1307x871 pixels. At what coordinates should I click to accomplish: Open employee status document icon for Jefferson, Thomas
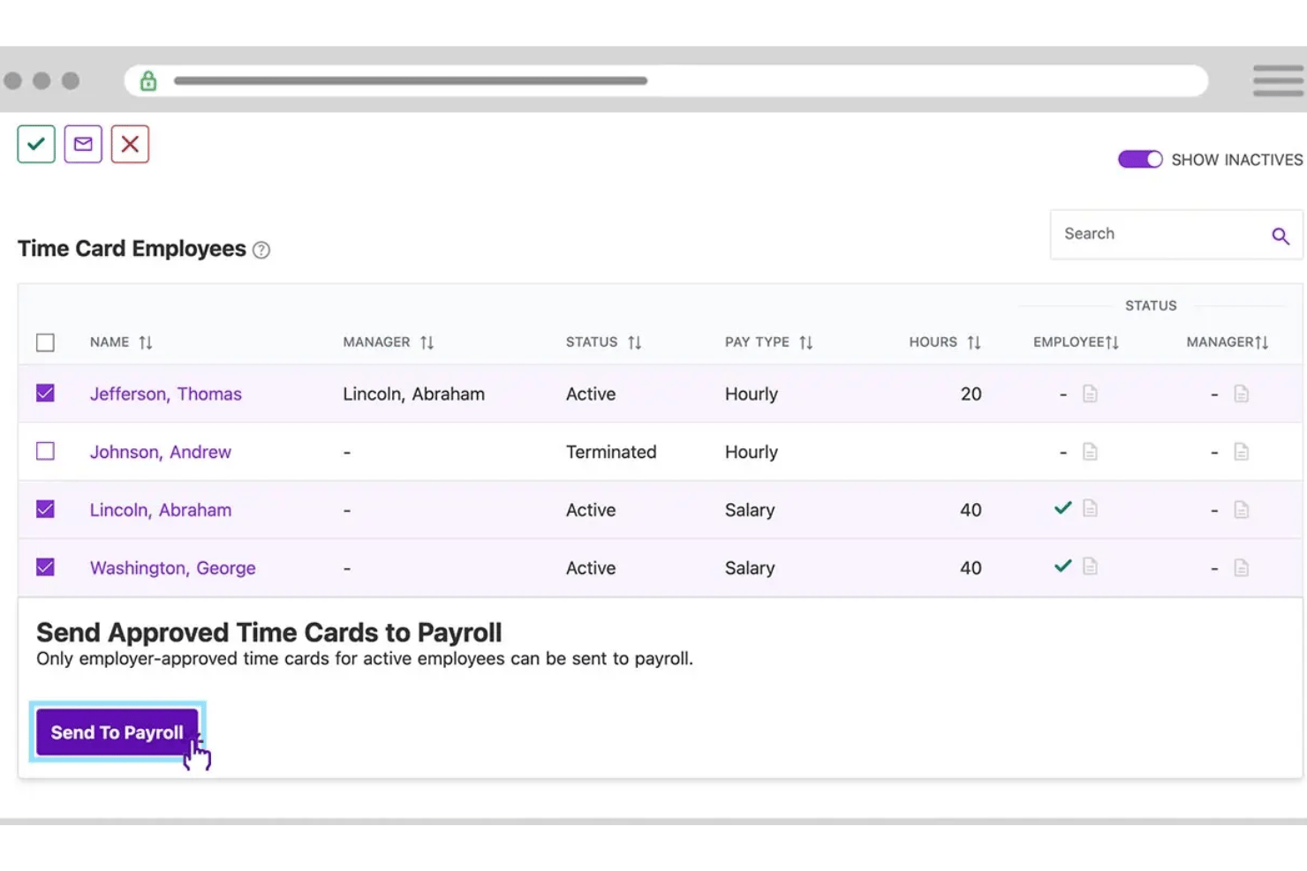[x=1090, y=394]
